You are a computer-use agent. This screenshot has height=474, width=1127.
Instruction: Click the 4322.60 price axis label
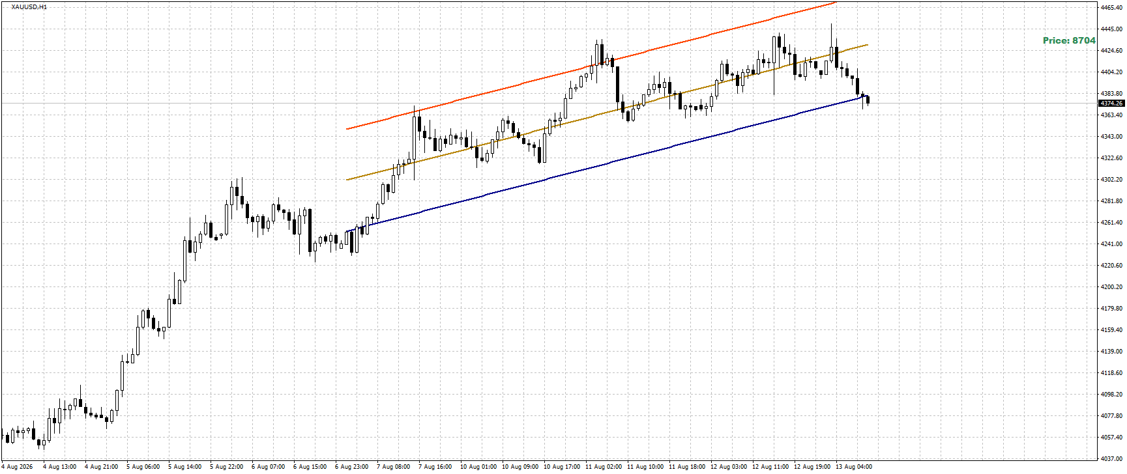[1111, 158]
